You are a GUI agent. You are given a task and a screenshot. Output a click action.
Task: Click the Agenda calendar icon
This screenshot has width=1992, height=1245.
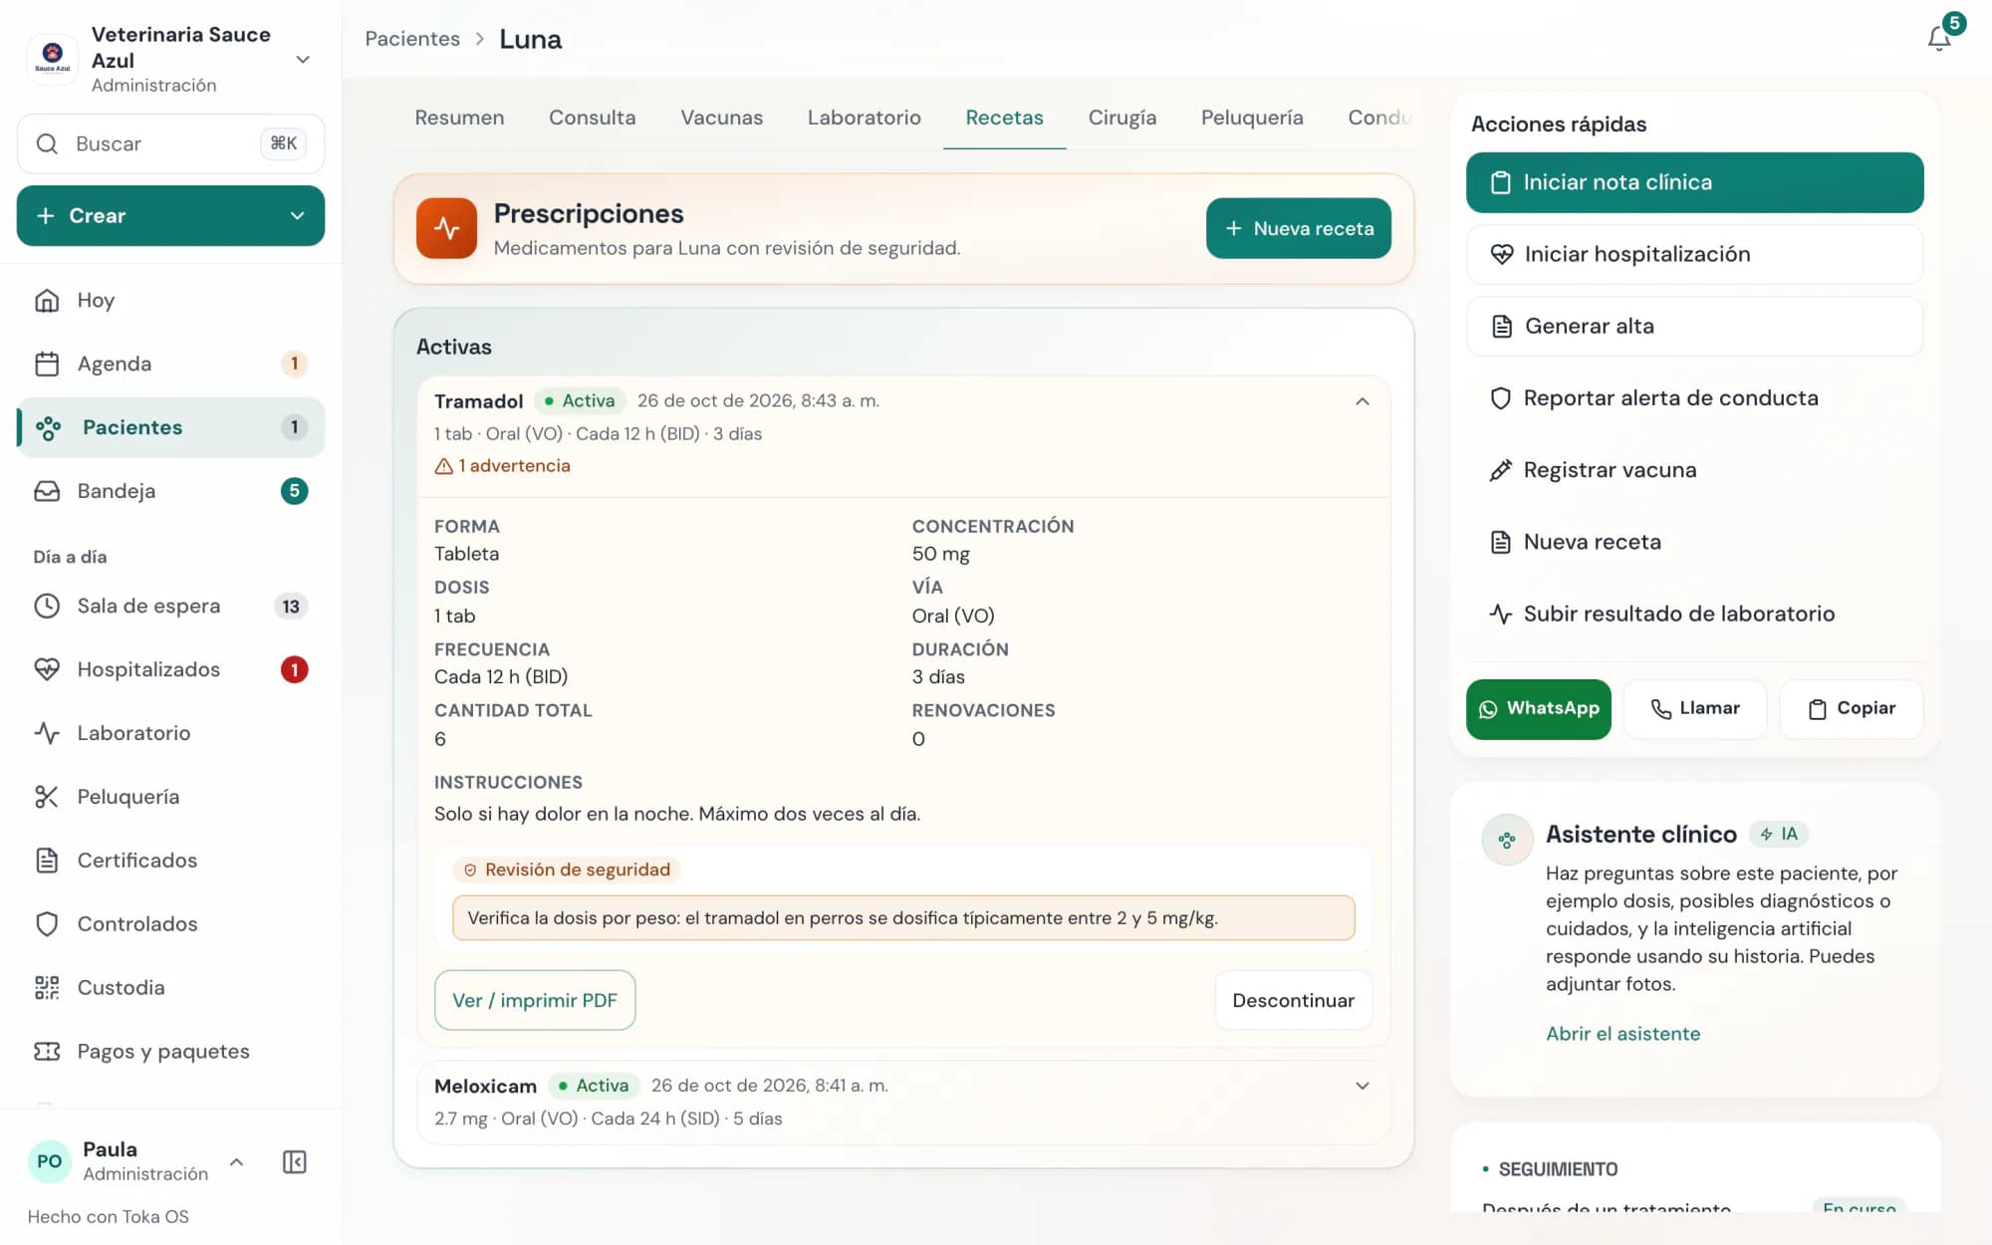click(47, 364)
